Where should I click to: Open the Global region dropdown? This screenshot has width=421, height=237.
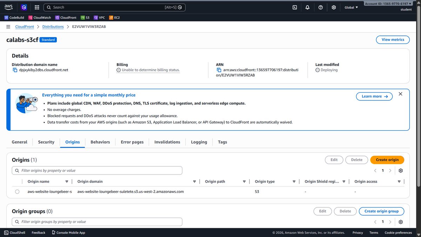coord(351,7)
